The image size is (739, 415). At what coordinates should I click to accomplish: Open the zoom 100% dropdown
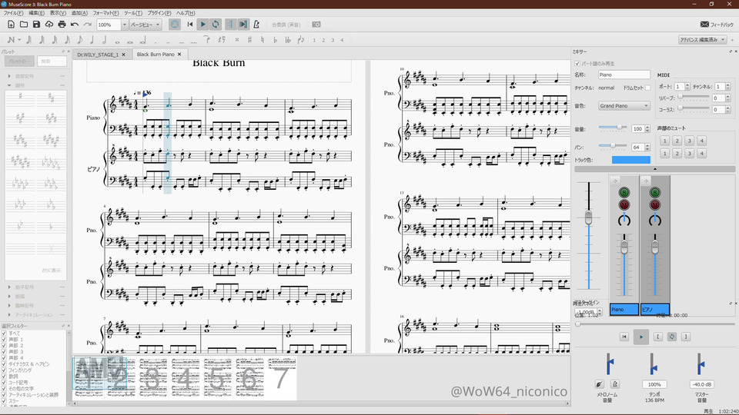coord(125,25)
